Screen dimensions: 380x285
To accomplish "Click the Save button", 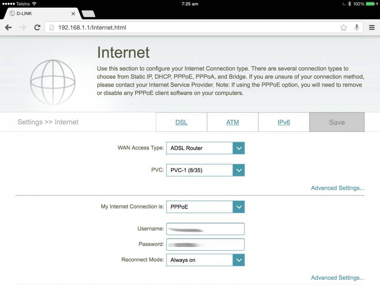I will [x=337, y=122].
